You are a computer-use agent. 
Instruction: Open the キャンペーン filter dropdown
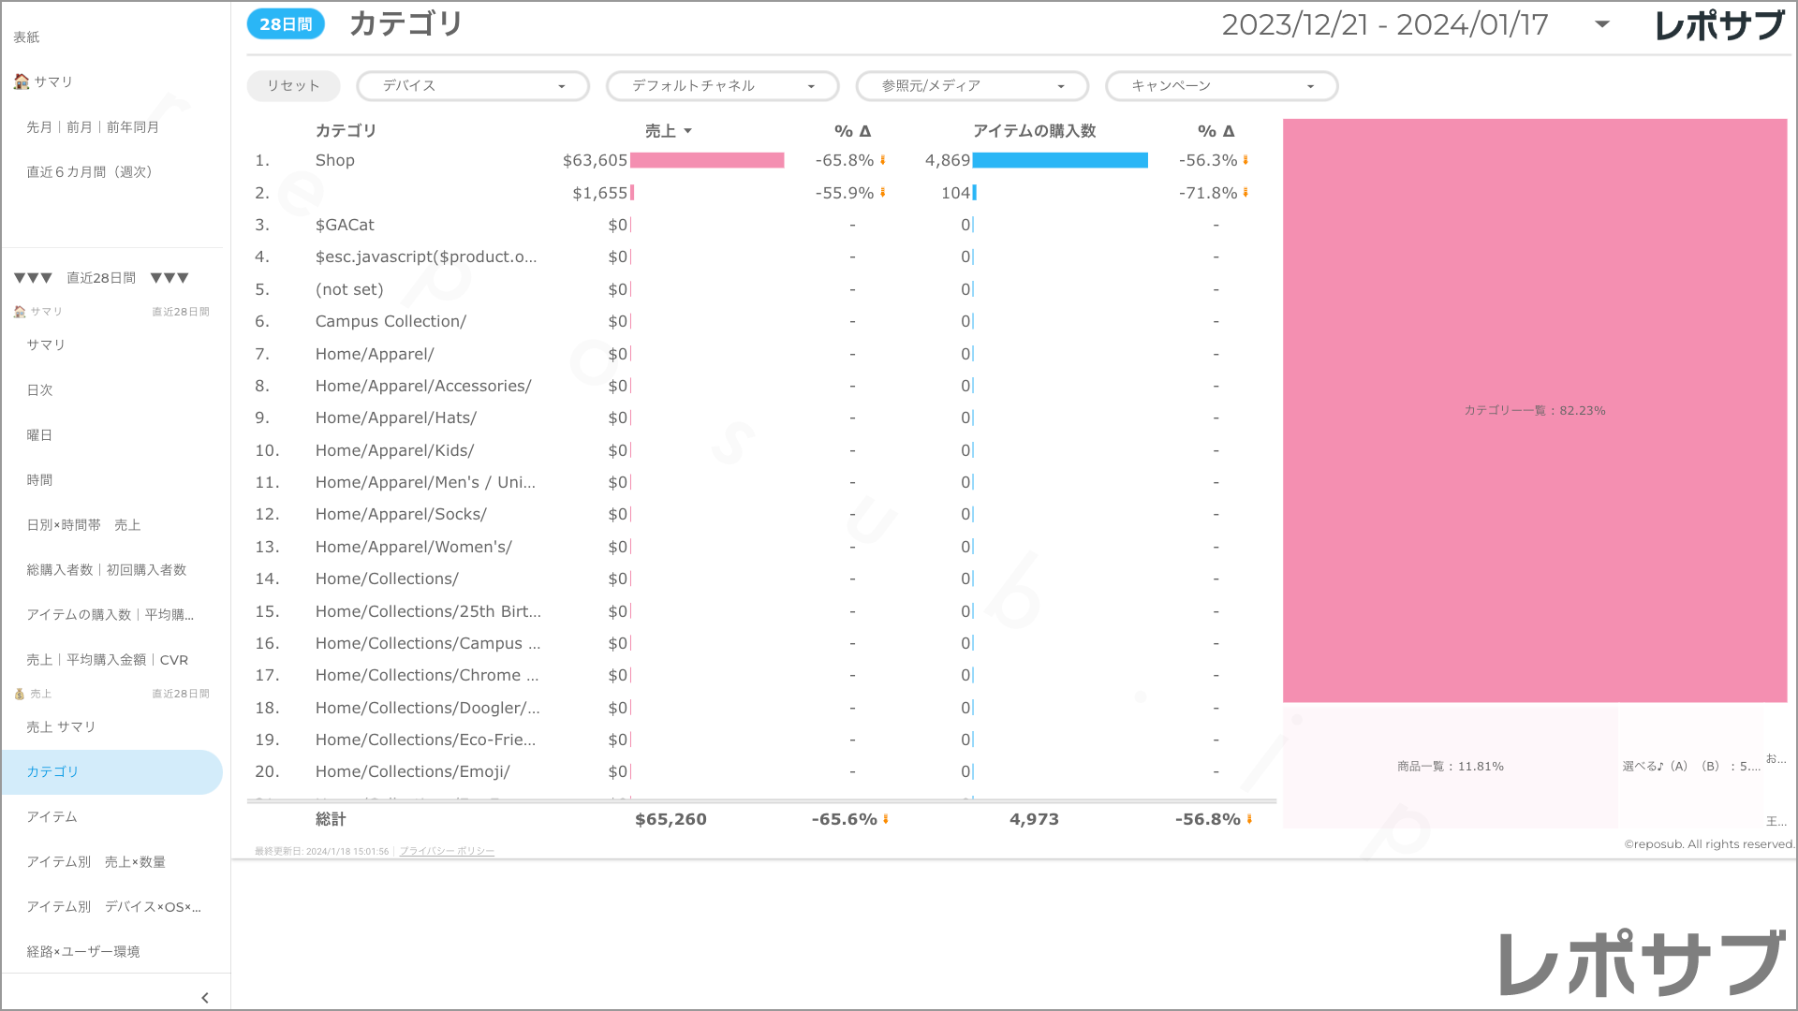1221,86
